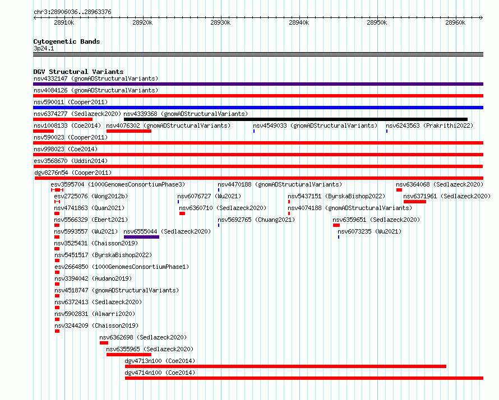Image resolution: width=499 pixels, height=400 pixels.
Task: Click dgv8276n54 (Cooper2011) label
Action: [73, 173]
